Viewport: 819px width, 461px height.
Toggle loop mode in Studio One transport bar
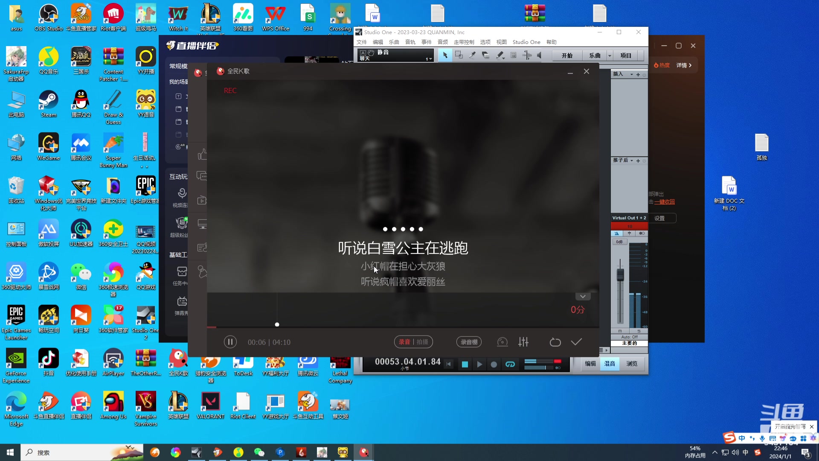(x=511, y=365)
